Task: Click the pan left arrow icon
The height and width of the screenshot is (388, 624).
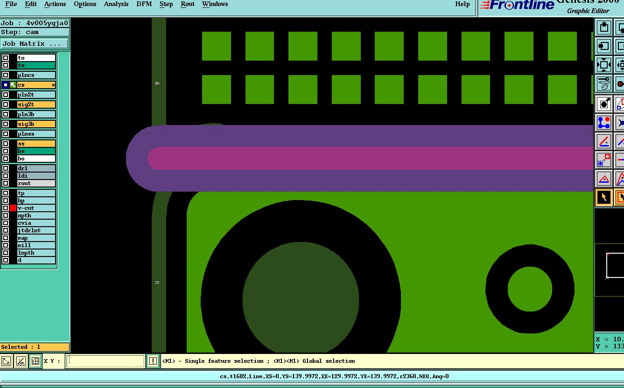Action: pyautogui.click(x=604, y=46)
